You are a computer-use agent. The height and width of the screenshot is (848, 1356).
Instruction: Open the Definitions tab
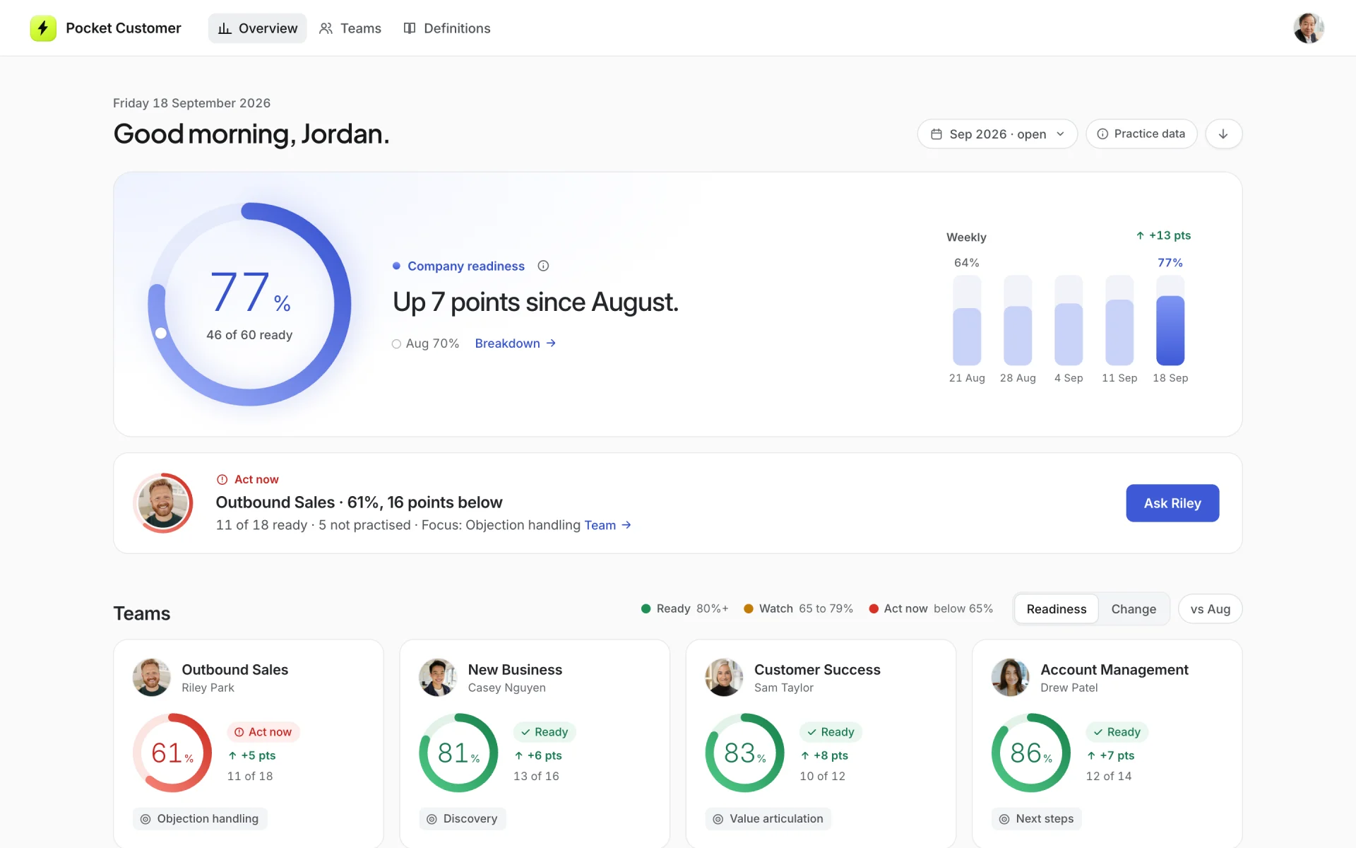[x=447, y=28]
